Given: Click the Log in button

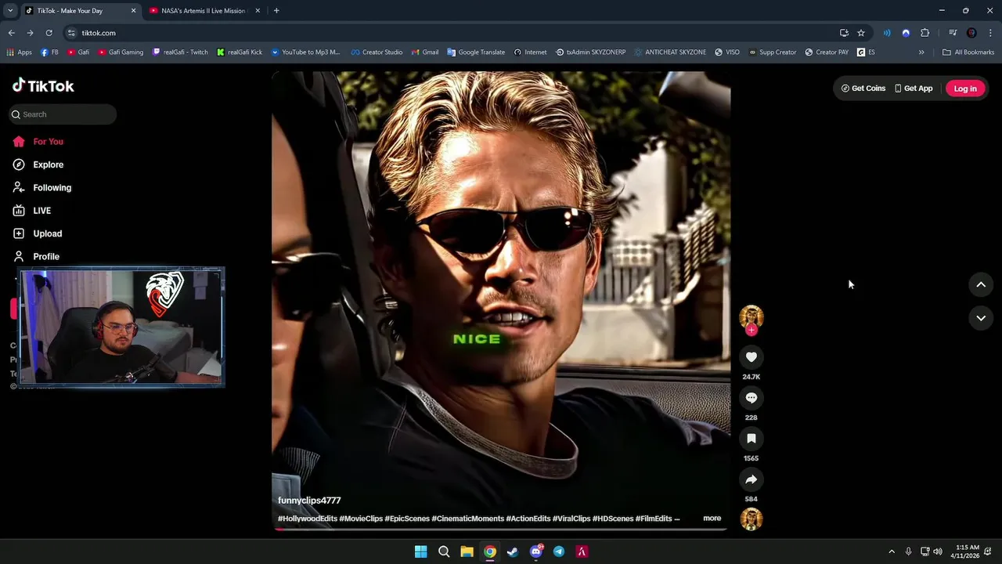Looking at the screenshot, I should pyautogui.click(x=965, y=89).
